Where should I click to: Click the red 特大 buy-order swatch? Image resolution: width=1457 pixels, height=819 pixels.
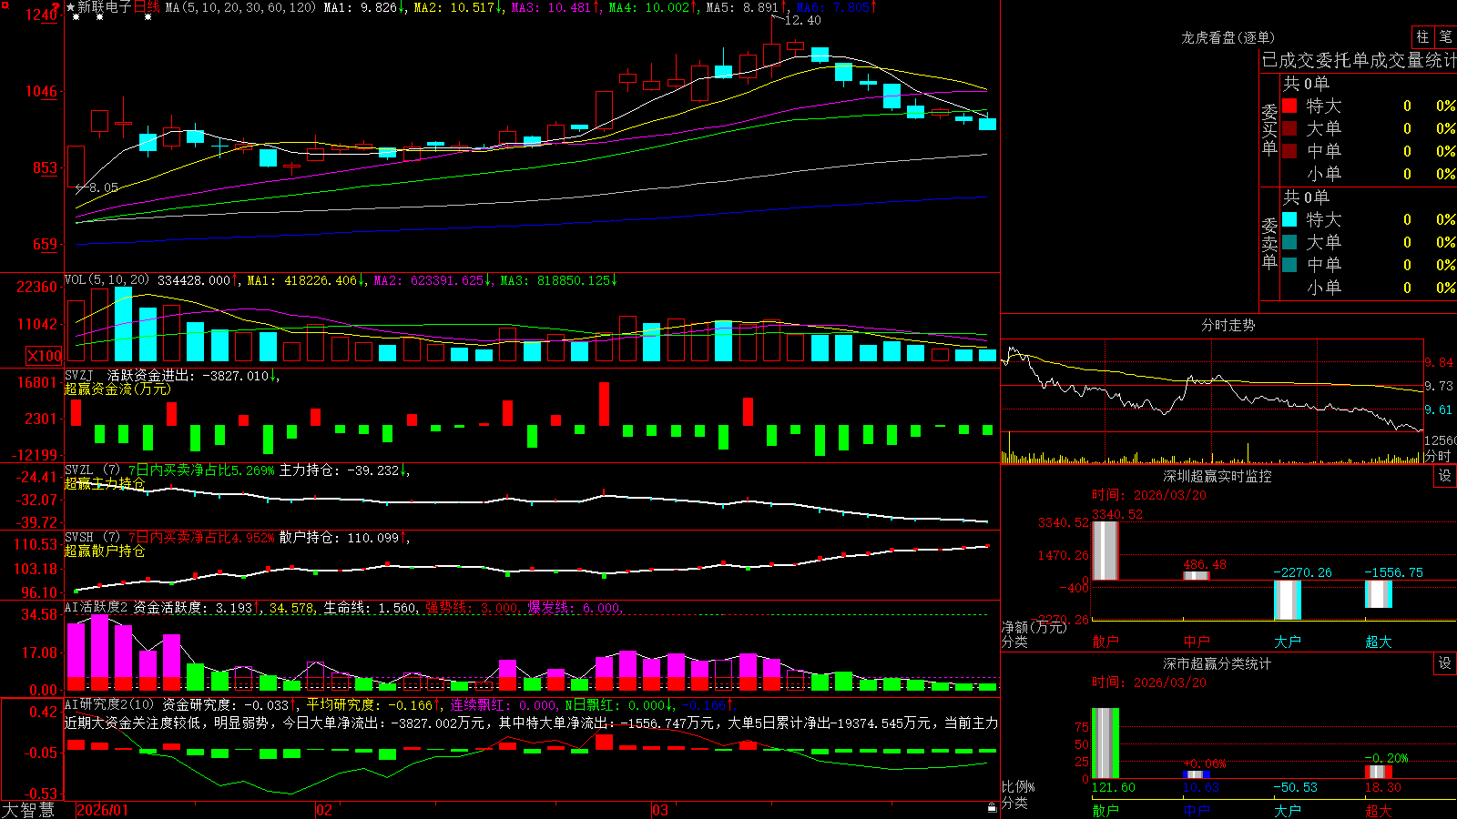point(1289,106)
